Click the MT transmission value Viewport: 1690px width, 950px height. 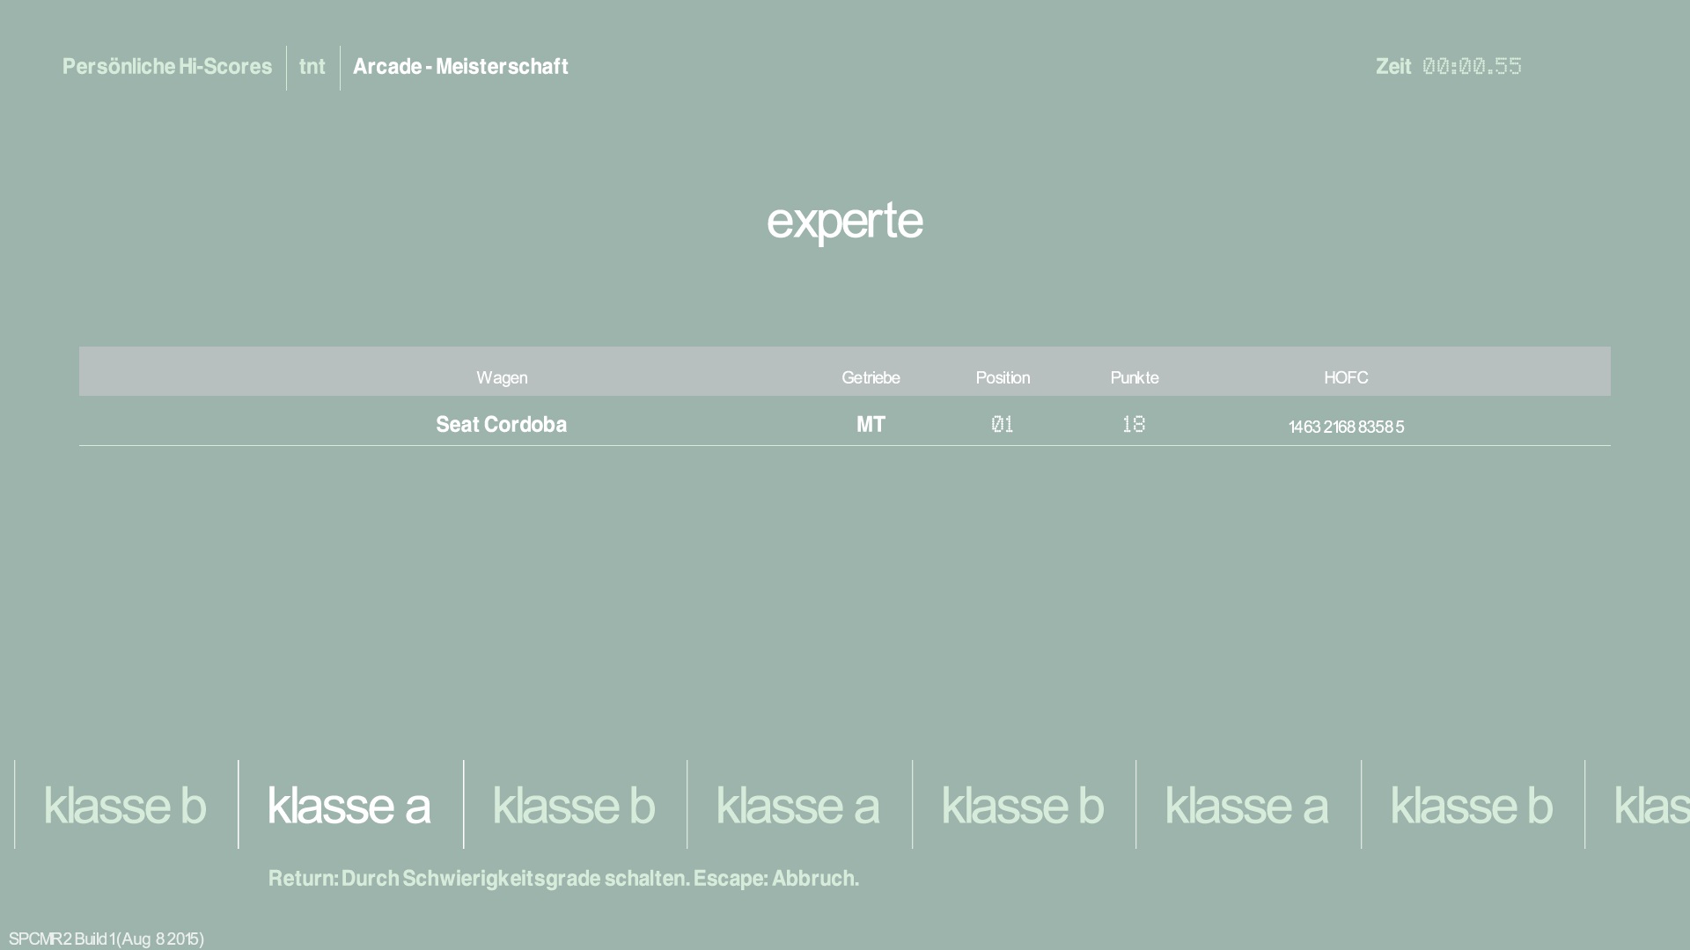871,425
